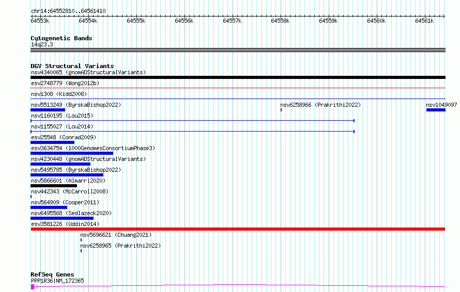Open variant nsv5513249 (ByrskaBishop2022) label
Viewport: 460px width, 292px height.
pos(76,105)
